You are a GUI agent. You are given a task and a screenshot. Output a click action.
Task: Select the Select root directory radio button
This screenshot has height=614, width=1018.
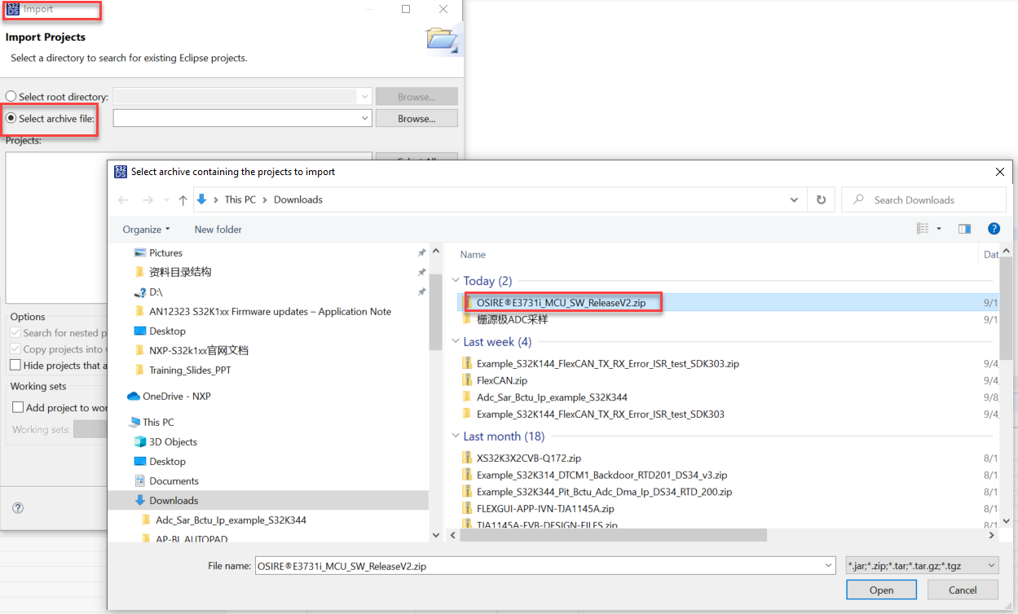[11, 96]
